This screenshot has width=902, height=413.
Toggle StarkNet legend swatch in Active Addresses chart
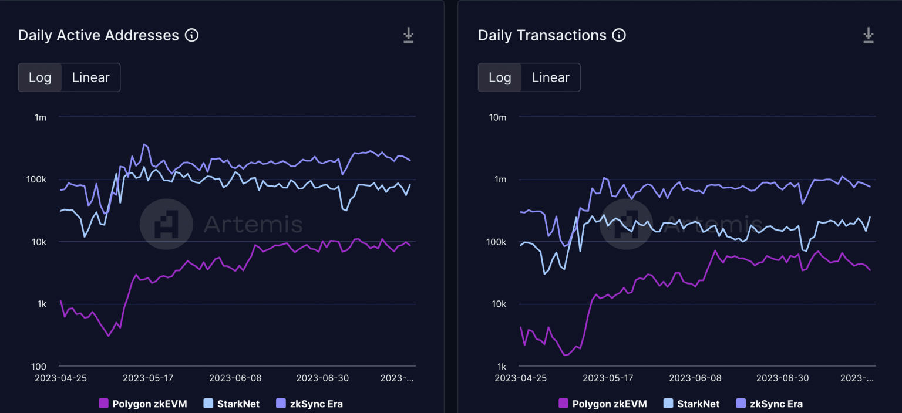208,404
